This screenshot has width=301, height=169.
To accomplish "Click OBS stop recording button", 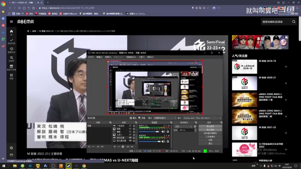I will click(x=210, y=130).
